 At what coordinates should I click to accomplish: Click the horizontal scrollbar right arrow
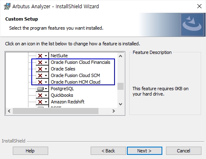click(x=114, y=111)
